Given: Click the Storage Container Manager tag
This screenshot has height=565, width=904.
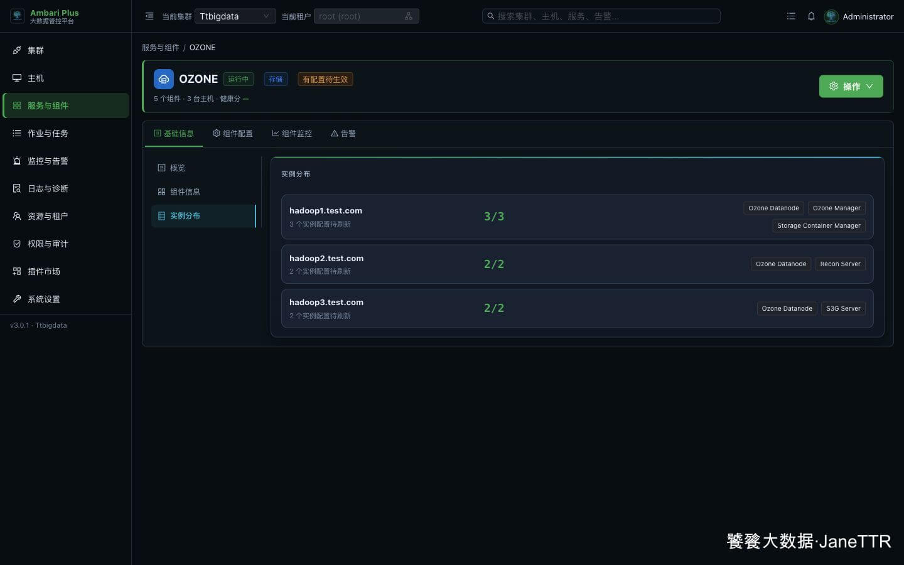Looking at the screenshot, I should coord(819,226).
